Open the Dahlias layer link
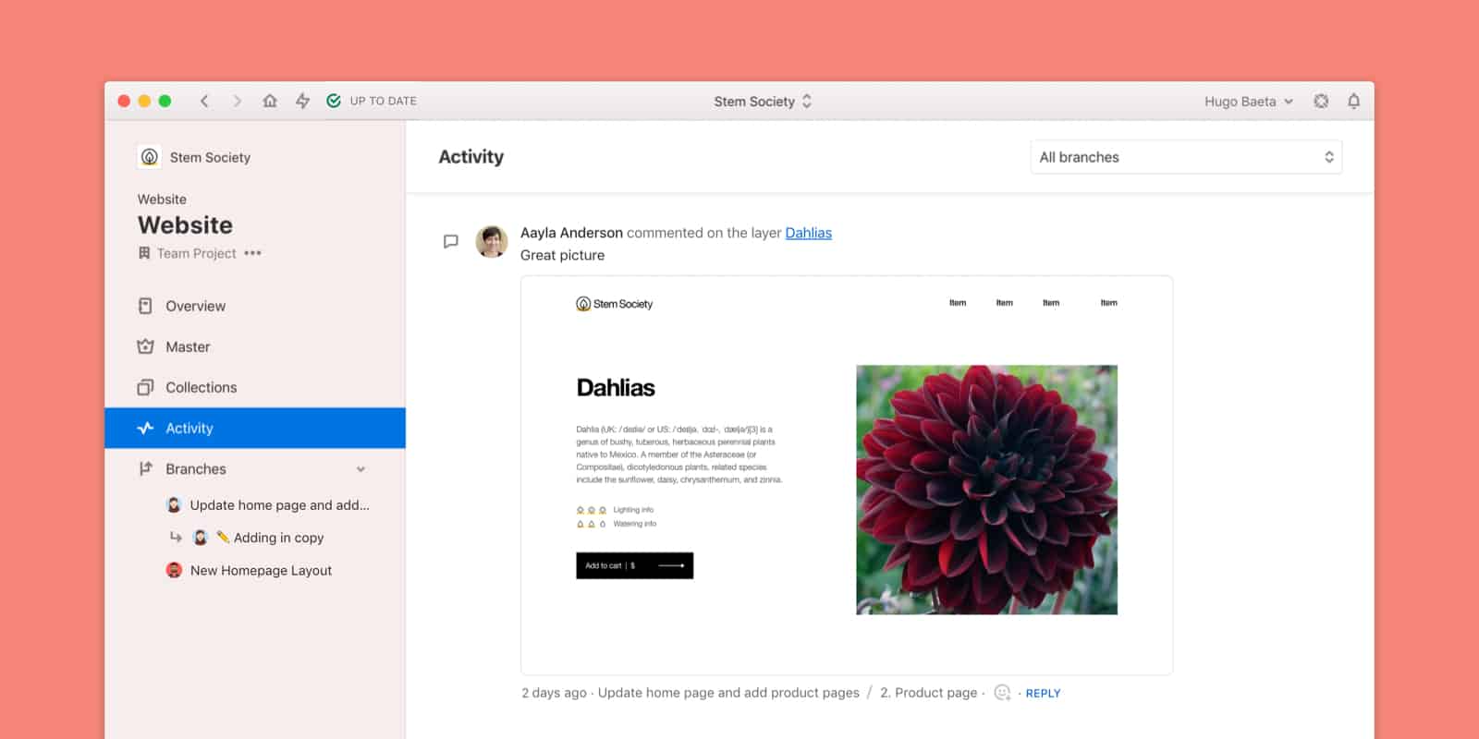This screenshot has width=1479, height=739. [809, 233]
